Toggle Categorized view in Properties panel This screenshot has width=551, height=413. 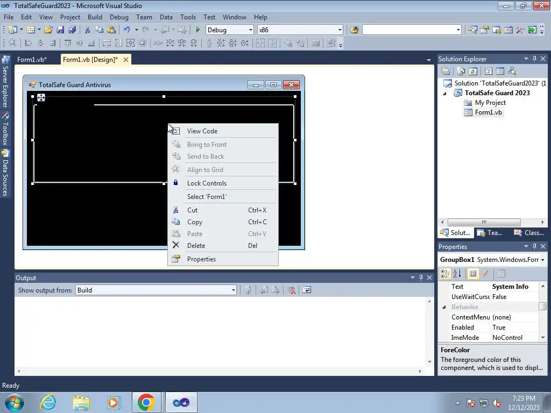(445, 274)
